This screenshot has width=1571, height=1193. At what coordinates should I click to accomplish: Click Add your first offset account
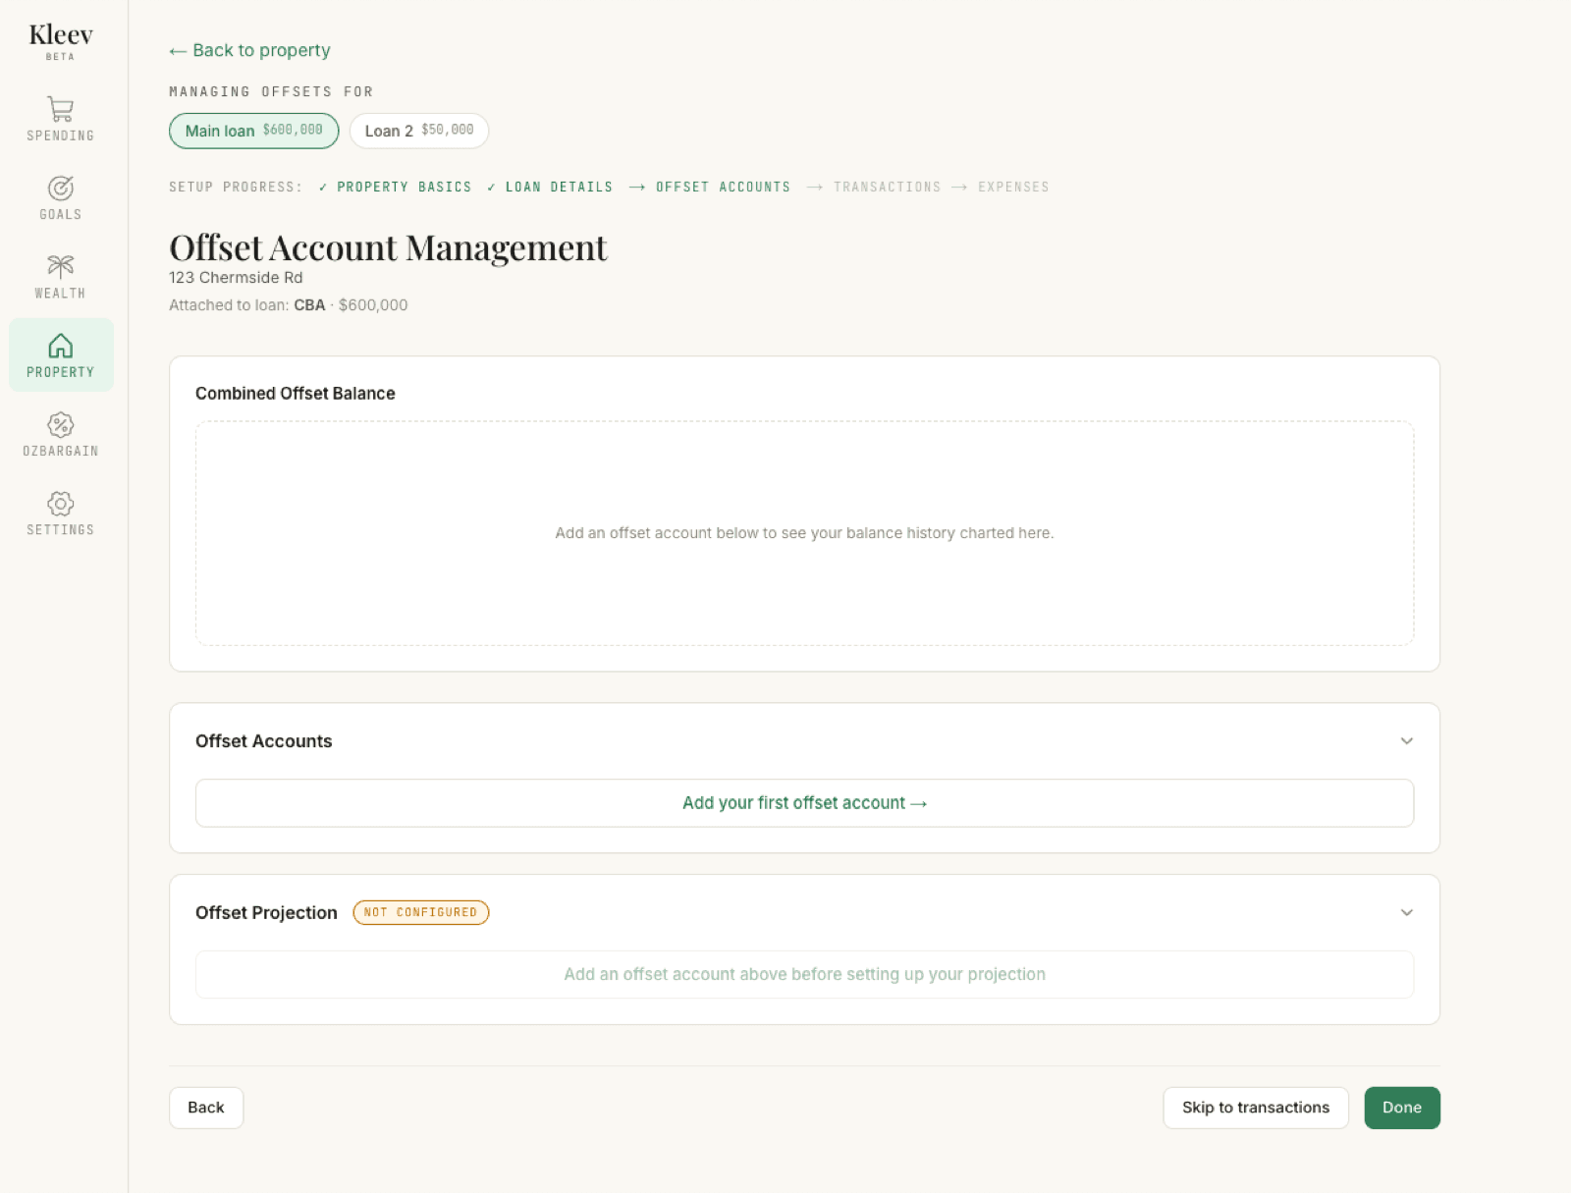point(804,803)
